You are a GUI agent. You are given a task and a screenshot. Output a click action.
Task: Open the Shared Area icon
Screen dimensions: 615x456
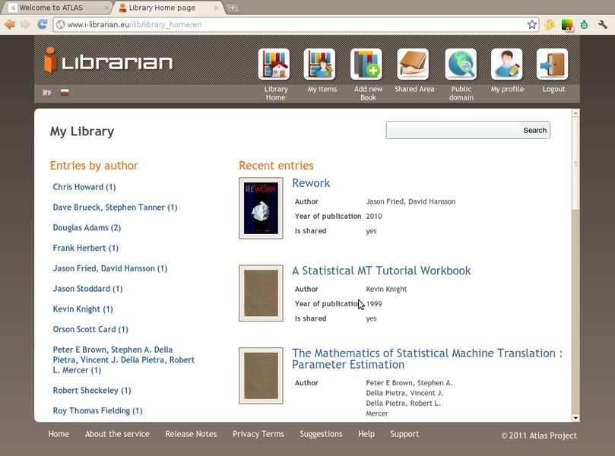[413, 65]
